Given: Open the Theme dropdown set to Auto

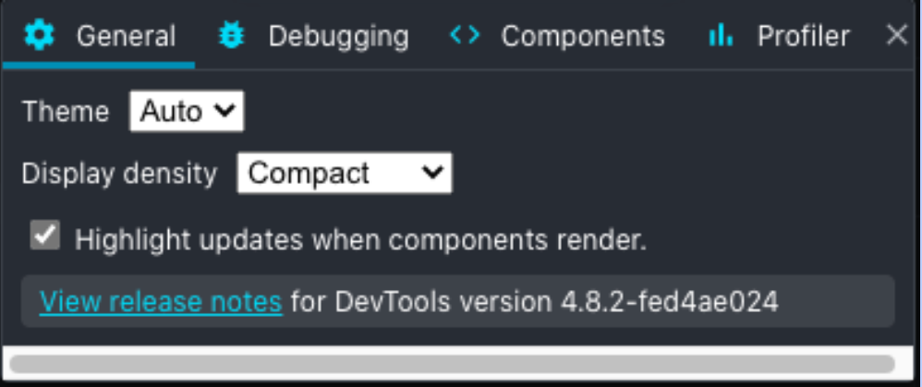Looking at the screenshot, I should [x=187, y=111].
